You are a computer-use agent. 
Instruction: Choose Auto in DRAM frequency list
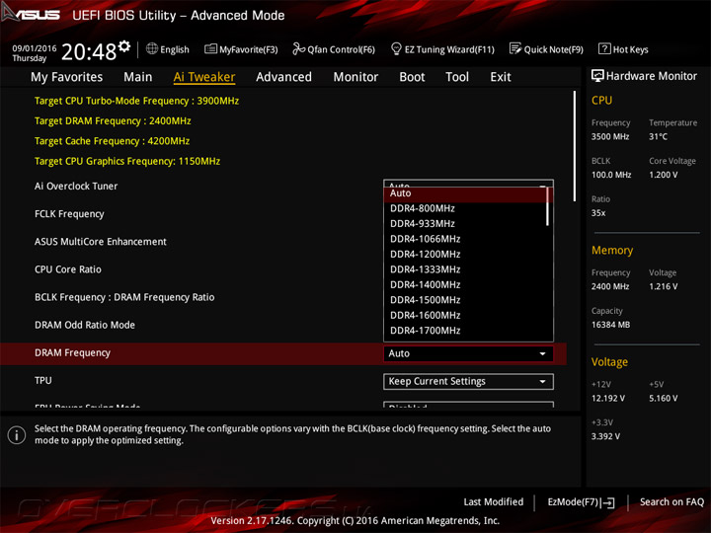pos(466,193)
